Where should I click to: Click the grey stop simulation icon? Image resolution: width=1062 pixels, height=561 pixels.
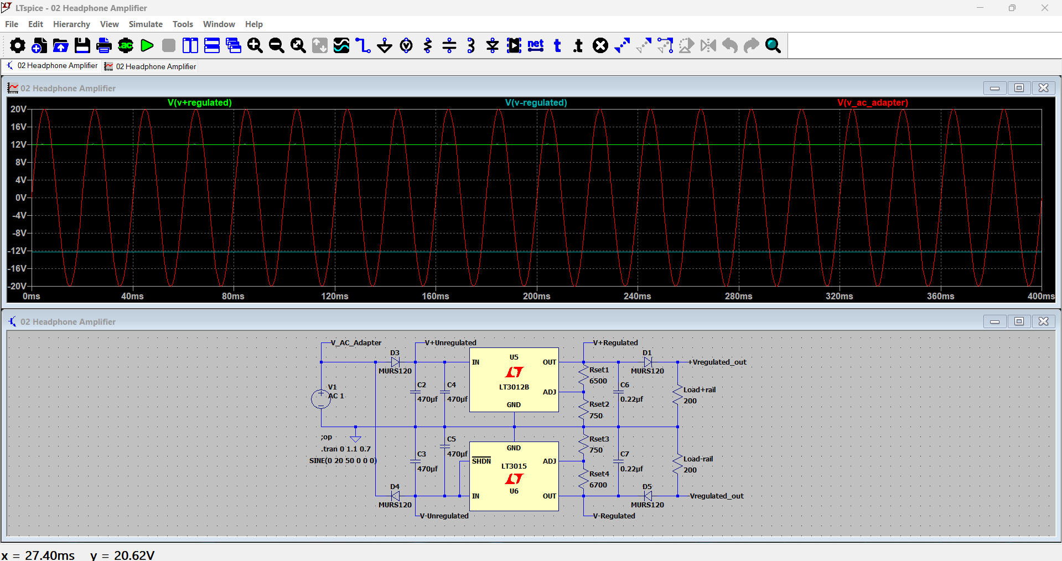(169, 45)
